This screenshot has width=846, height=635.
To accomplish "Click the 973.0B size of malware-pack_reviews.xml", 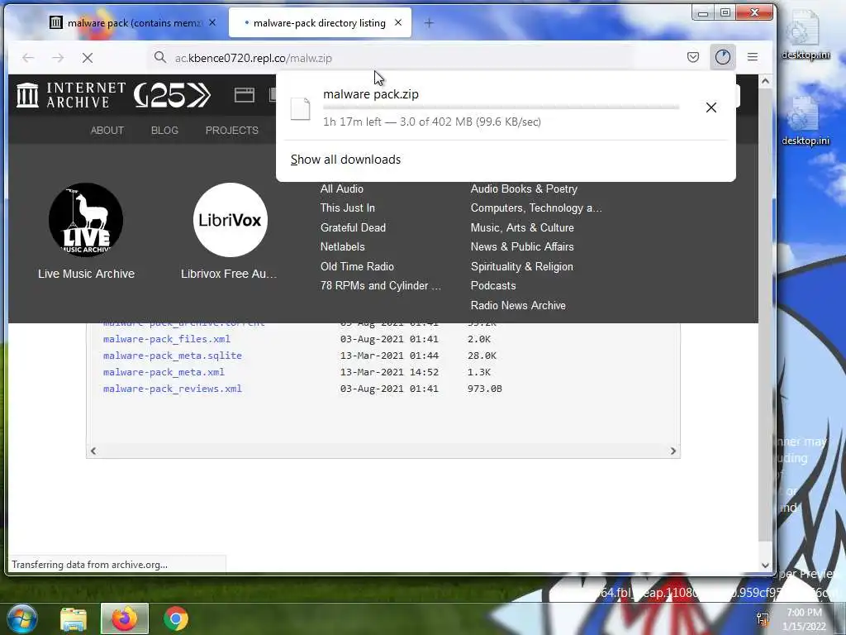I will [484, 389].
